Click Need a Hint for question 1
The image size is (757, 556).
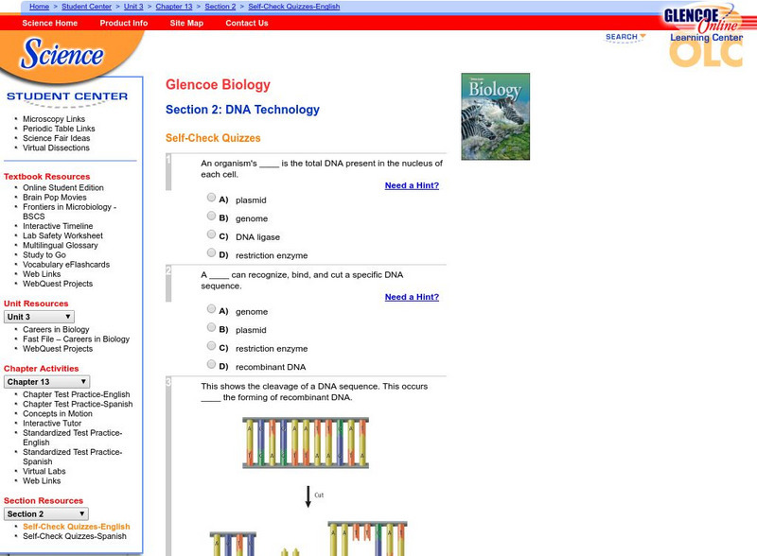pos(412,185)
